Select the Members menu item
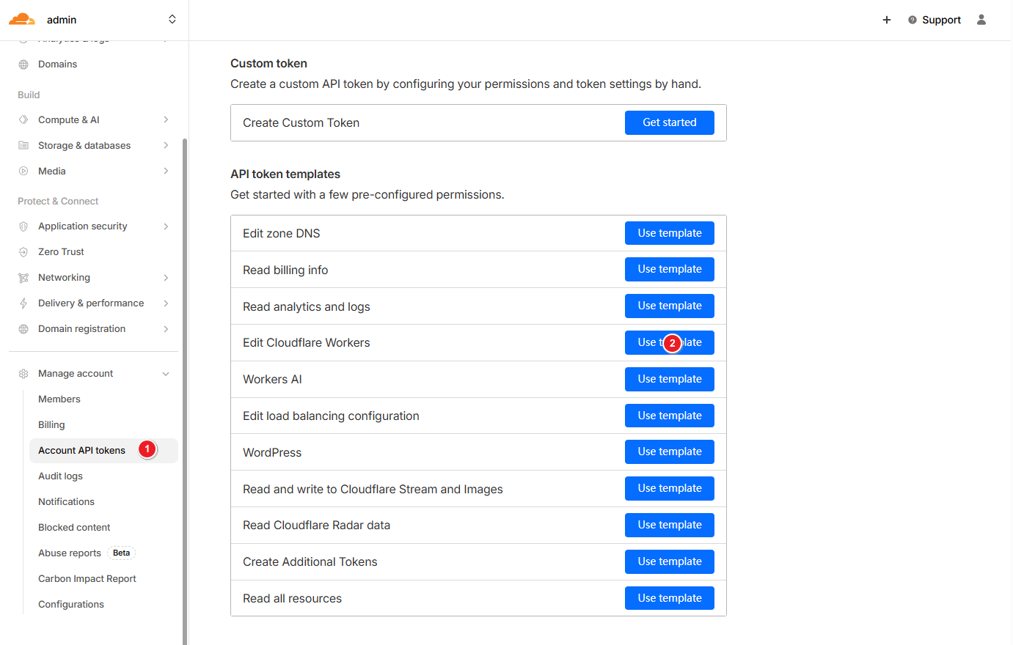Viewport: 1013px width, 645px height. click(59, 399)
